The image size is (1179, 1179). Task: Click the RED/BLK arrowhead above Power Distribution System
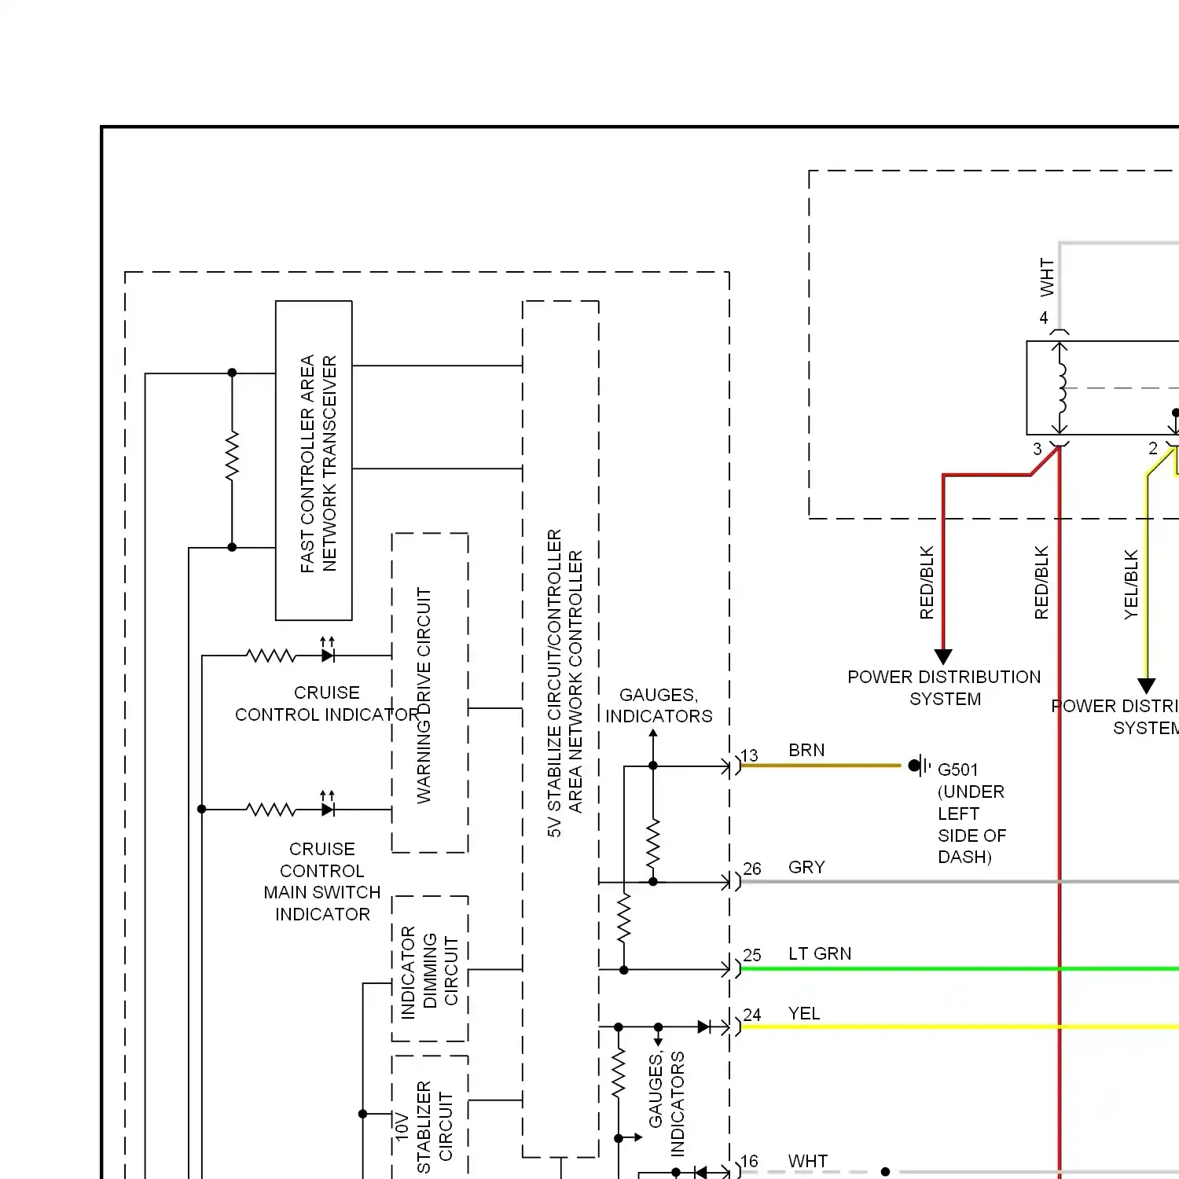click(943, 656)
